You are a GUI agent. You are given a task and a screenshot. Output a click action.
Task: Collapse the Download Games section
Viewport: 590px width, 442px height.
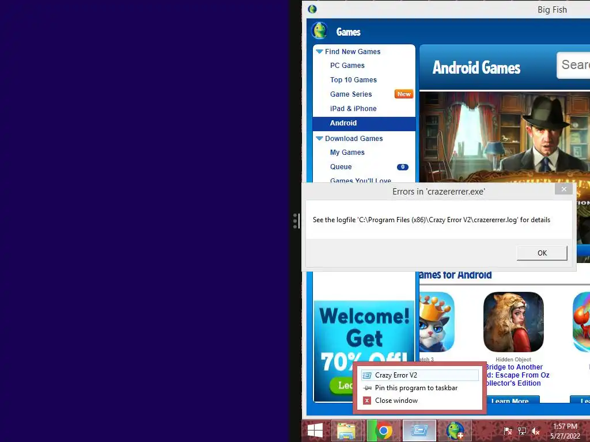319,138
